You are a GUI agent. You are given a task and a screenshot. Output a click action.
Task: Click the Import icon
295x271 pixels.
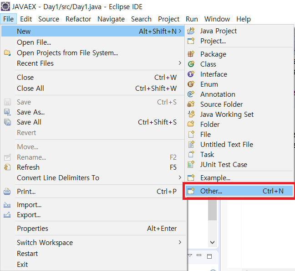click(7, 204)
